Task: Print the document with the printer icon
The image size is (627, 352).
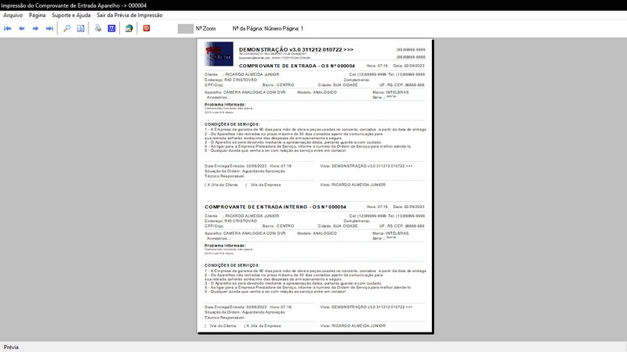Action: point(98,28)
